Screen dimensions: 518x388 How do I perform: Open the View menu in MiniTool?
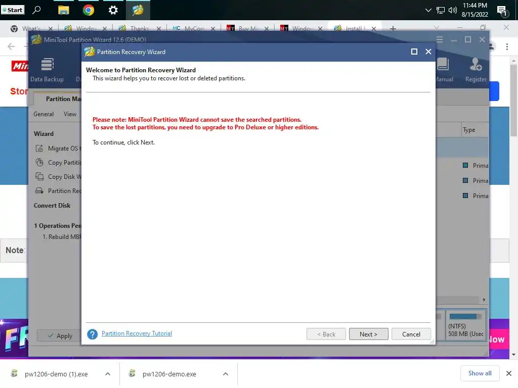70,114
